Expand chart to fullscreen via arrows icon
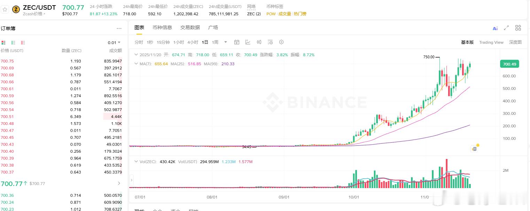The height and width of the screenshot is (211, 530). (x=506, y=28)
